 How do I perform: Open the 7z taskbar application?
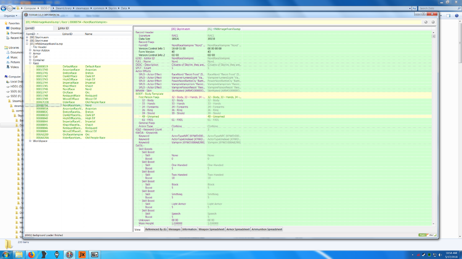pyautogui.click(x=95, y=255)
